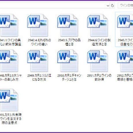Select the Word document icon 2943.5.ブドウの品種とは
Viewport: 133px width, 133px height.
68,25
